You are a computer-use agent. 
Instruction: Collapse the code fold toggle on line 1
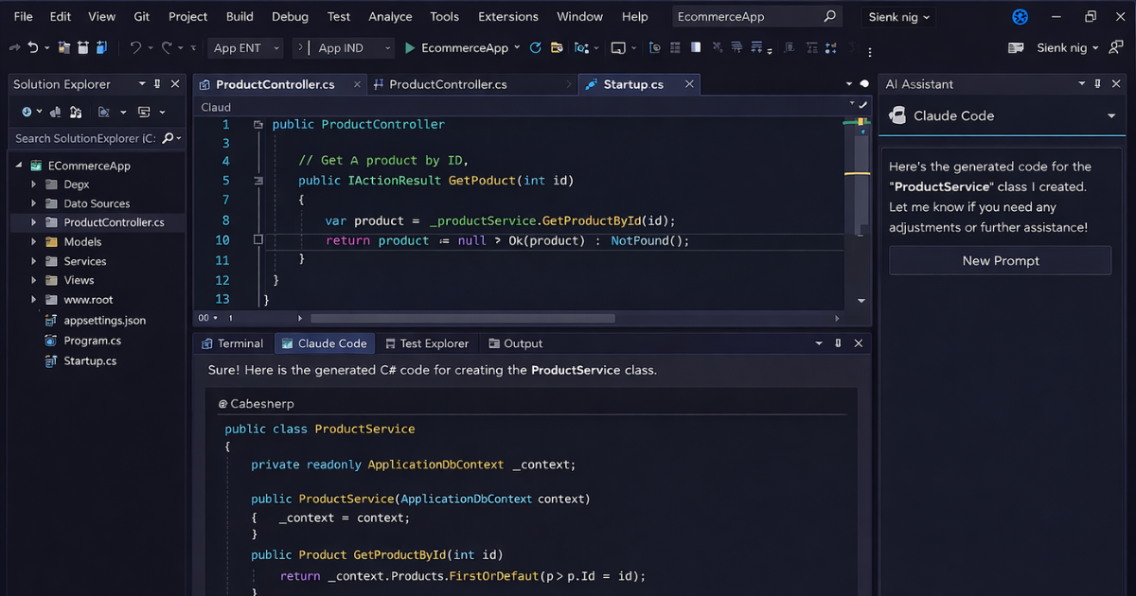(258, 124)
